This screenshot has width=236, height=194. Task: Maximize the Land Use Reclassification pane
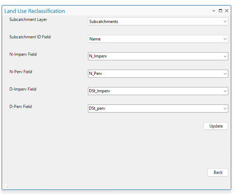220,11
